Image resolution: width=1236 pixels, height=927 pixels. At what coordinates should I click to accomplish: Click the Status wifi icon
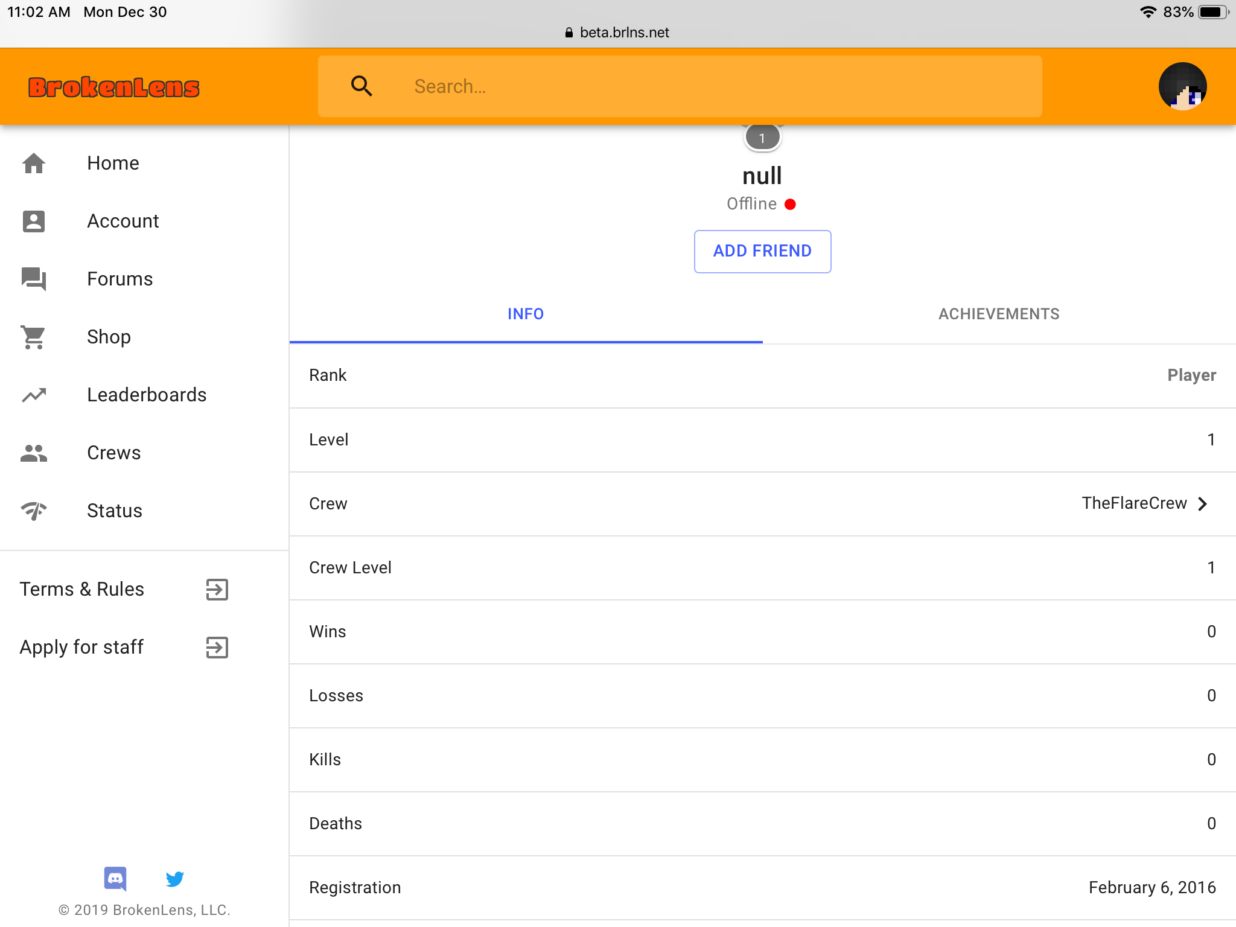coord(34,511)
